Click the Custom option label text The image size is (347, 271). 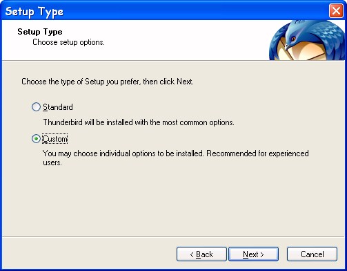point(55,139)
